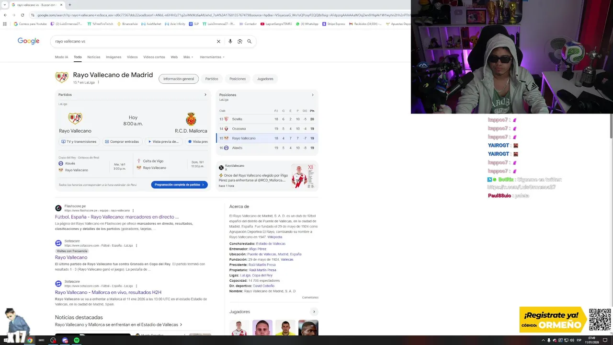Select the Partidos chip

click(x=212, y=79)
